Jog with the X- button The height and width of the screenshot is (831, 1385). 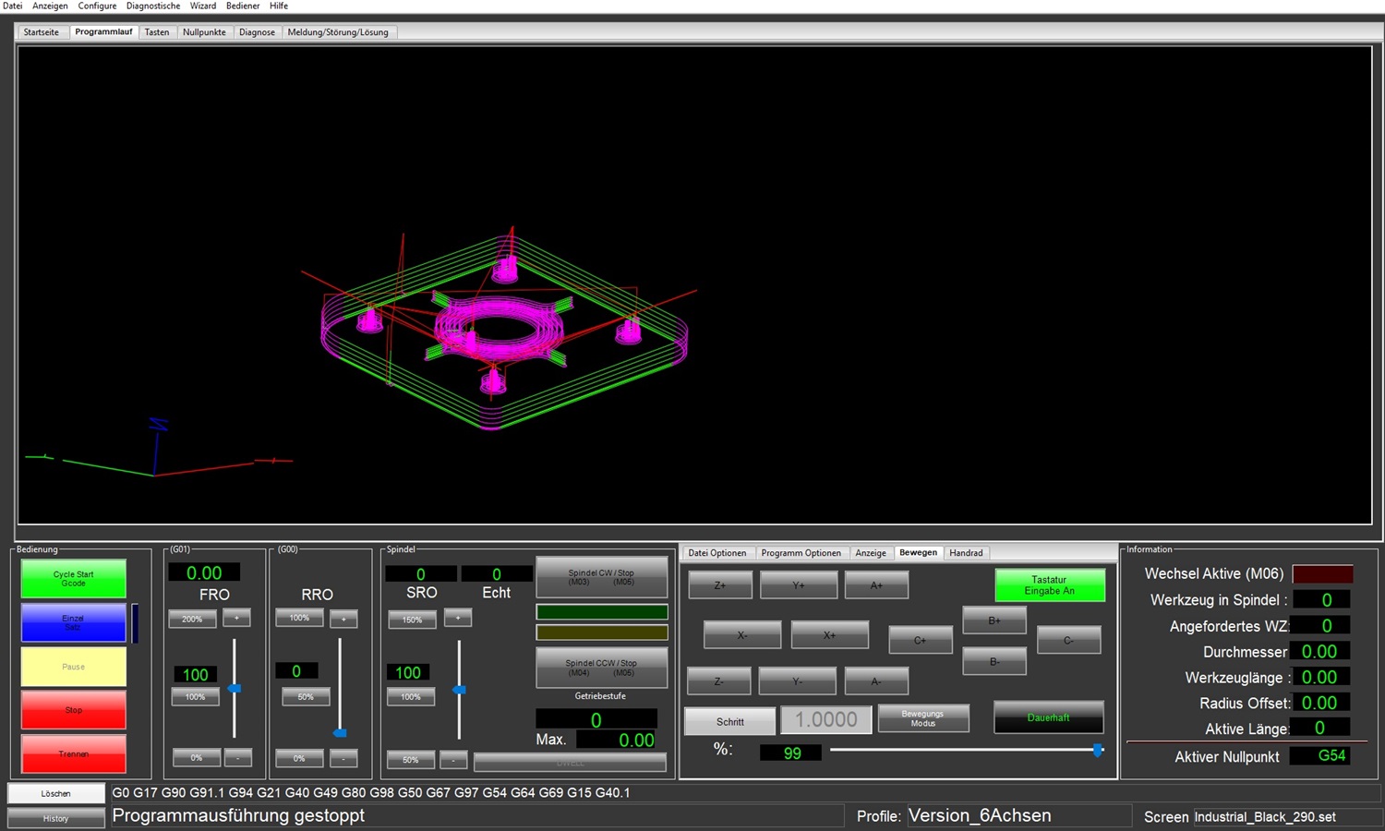[742, 635]
